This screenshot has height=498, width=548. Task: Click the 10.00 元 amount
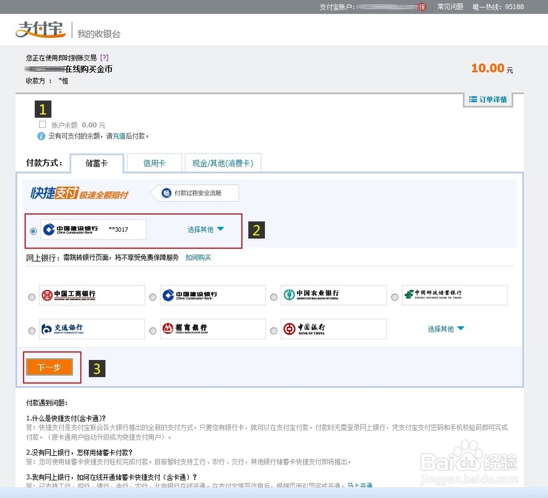click(492, 68)
